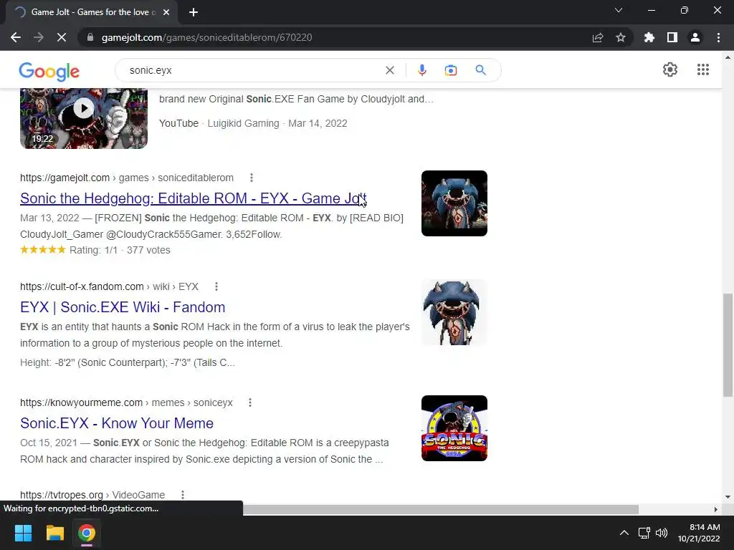This screenshot has height=550, width=734.
Task: Go back to the previous page
Action: pyautogui.click(x=16, y=37)
